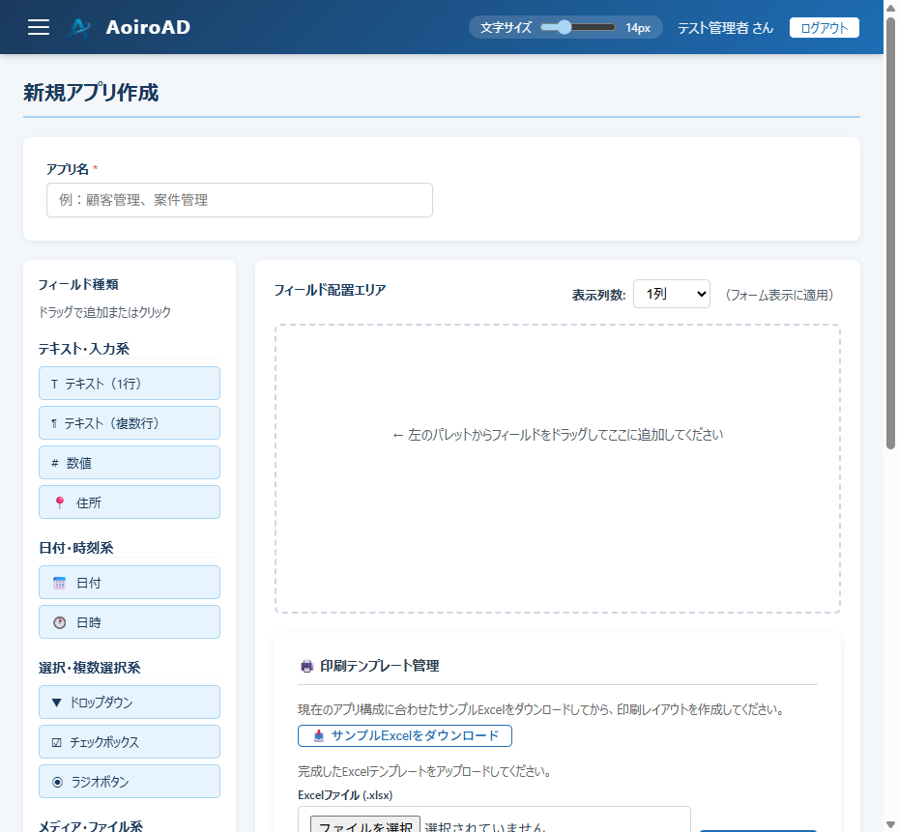Click the Excelファイル (.xlsx) label
898x832 pixels.
[x=345, y=795]
